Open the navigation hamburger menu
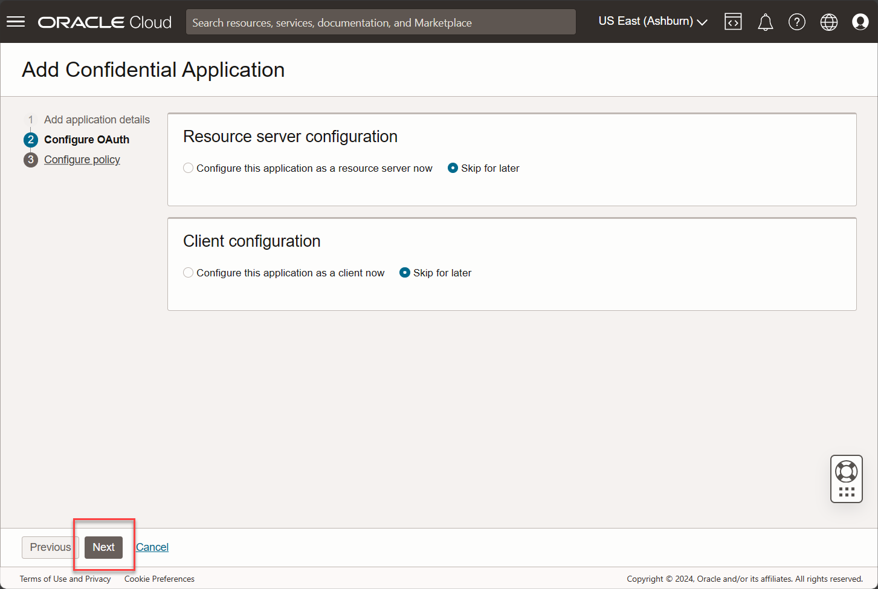This screenshot has height=589, width=878. tap(16, 21)
